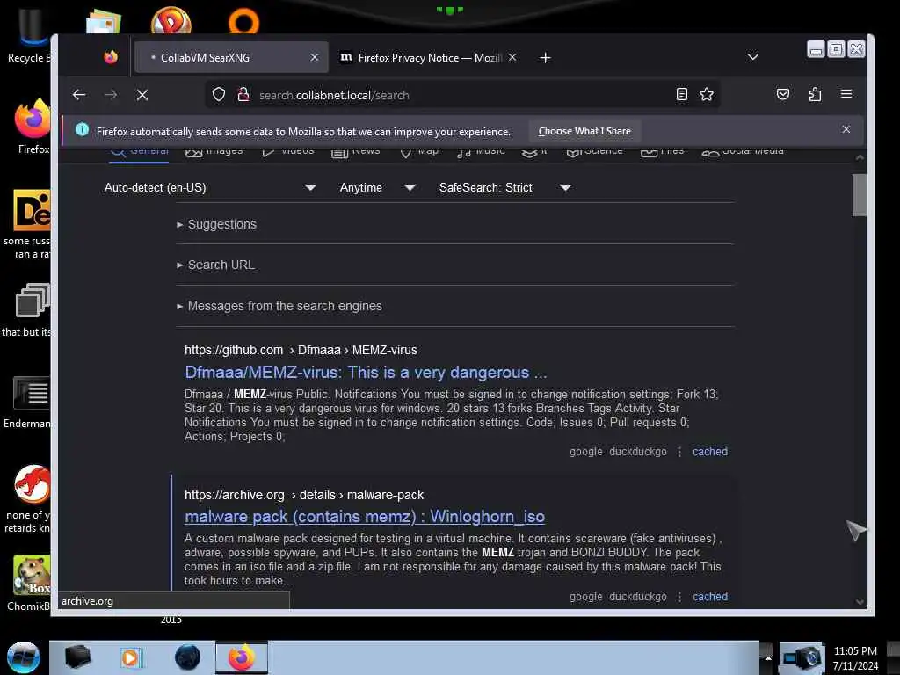900x675 pixels.
Task: Open Firefox in the taskbar
Action: (x=242, y=657)
